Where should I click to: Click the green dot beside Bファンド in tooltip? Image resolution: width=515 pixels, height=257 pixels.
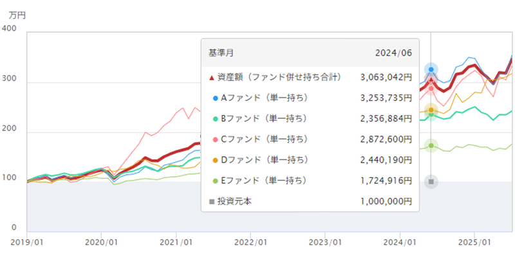[x=214, y=119]
